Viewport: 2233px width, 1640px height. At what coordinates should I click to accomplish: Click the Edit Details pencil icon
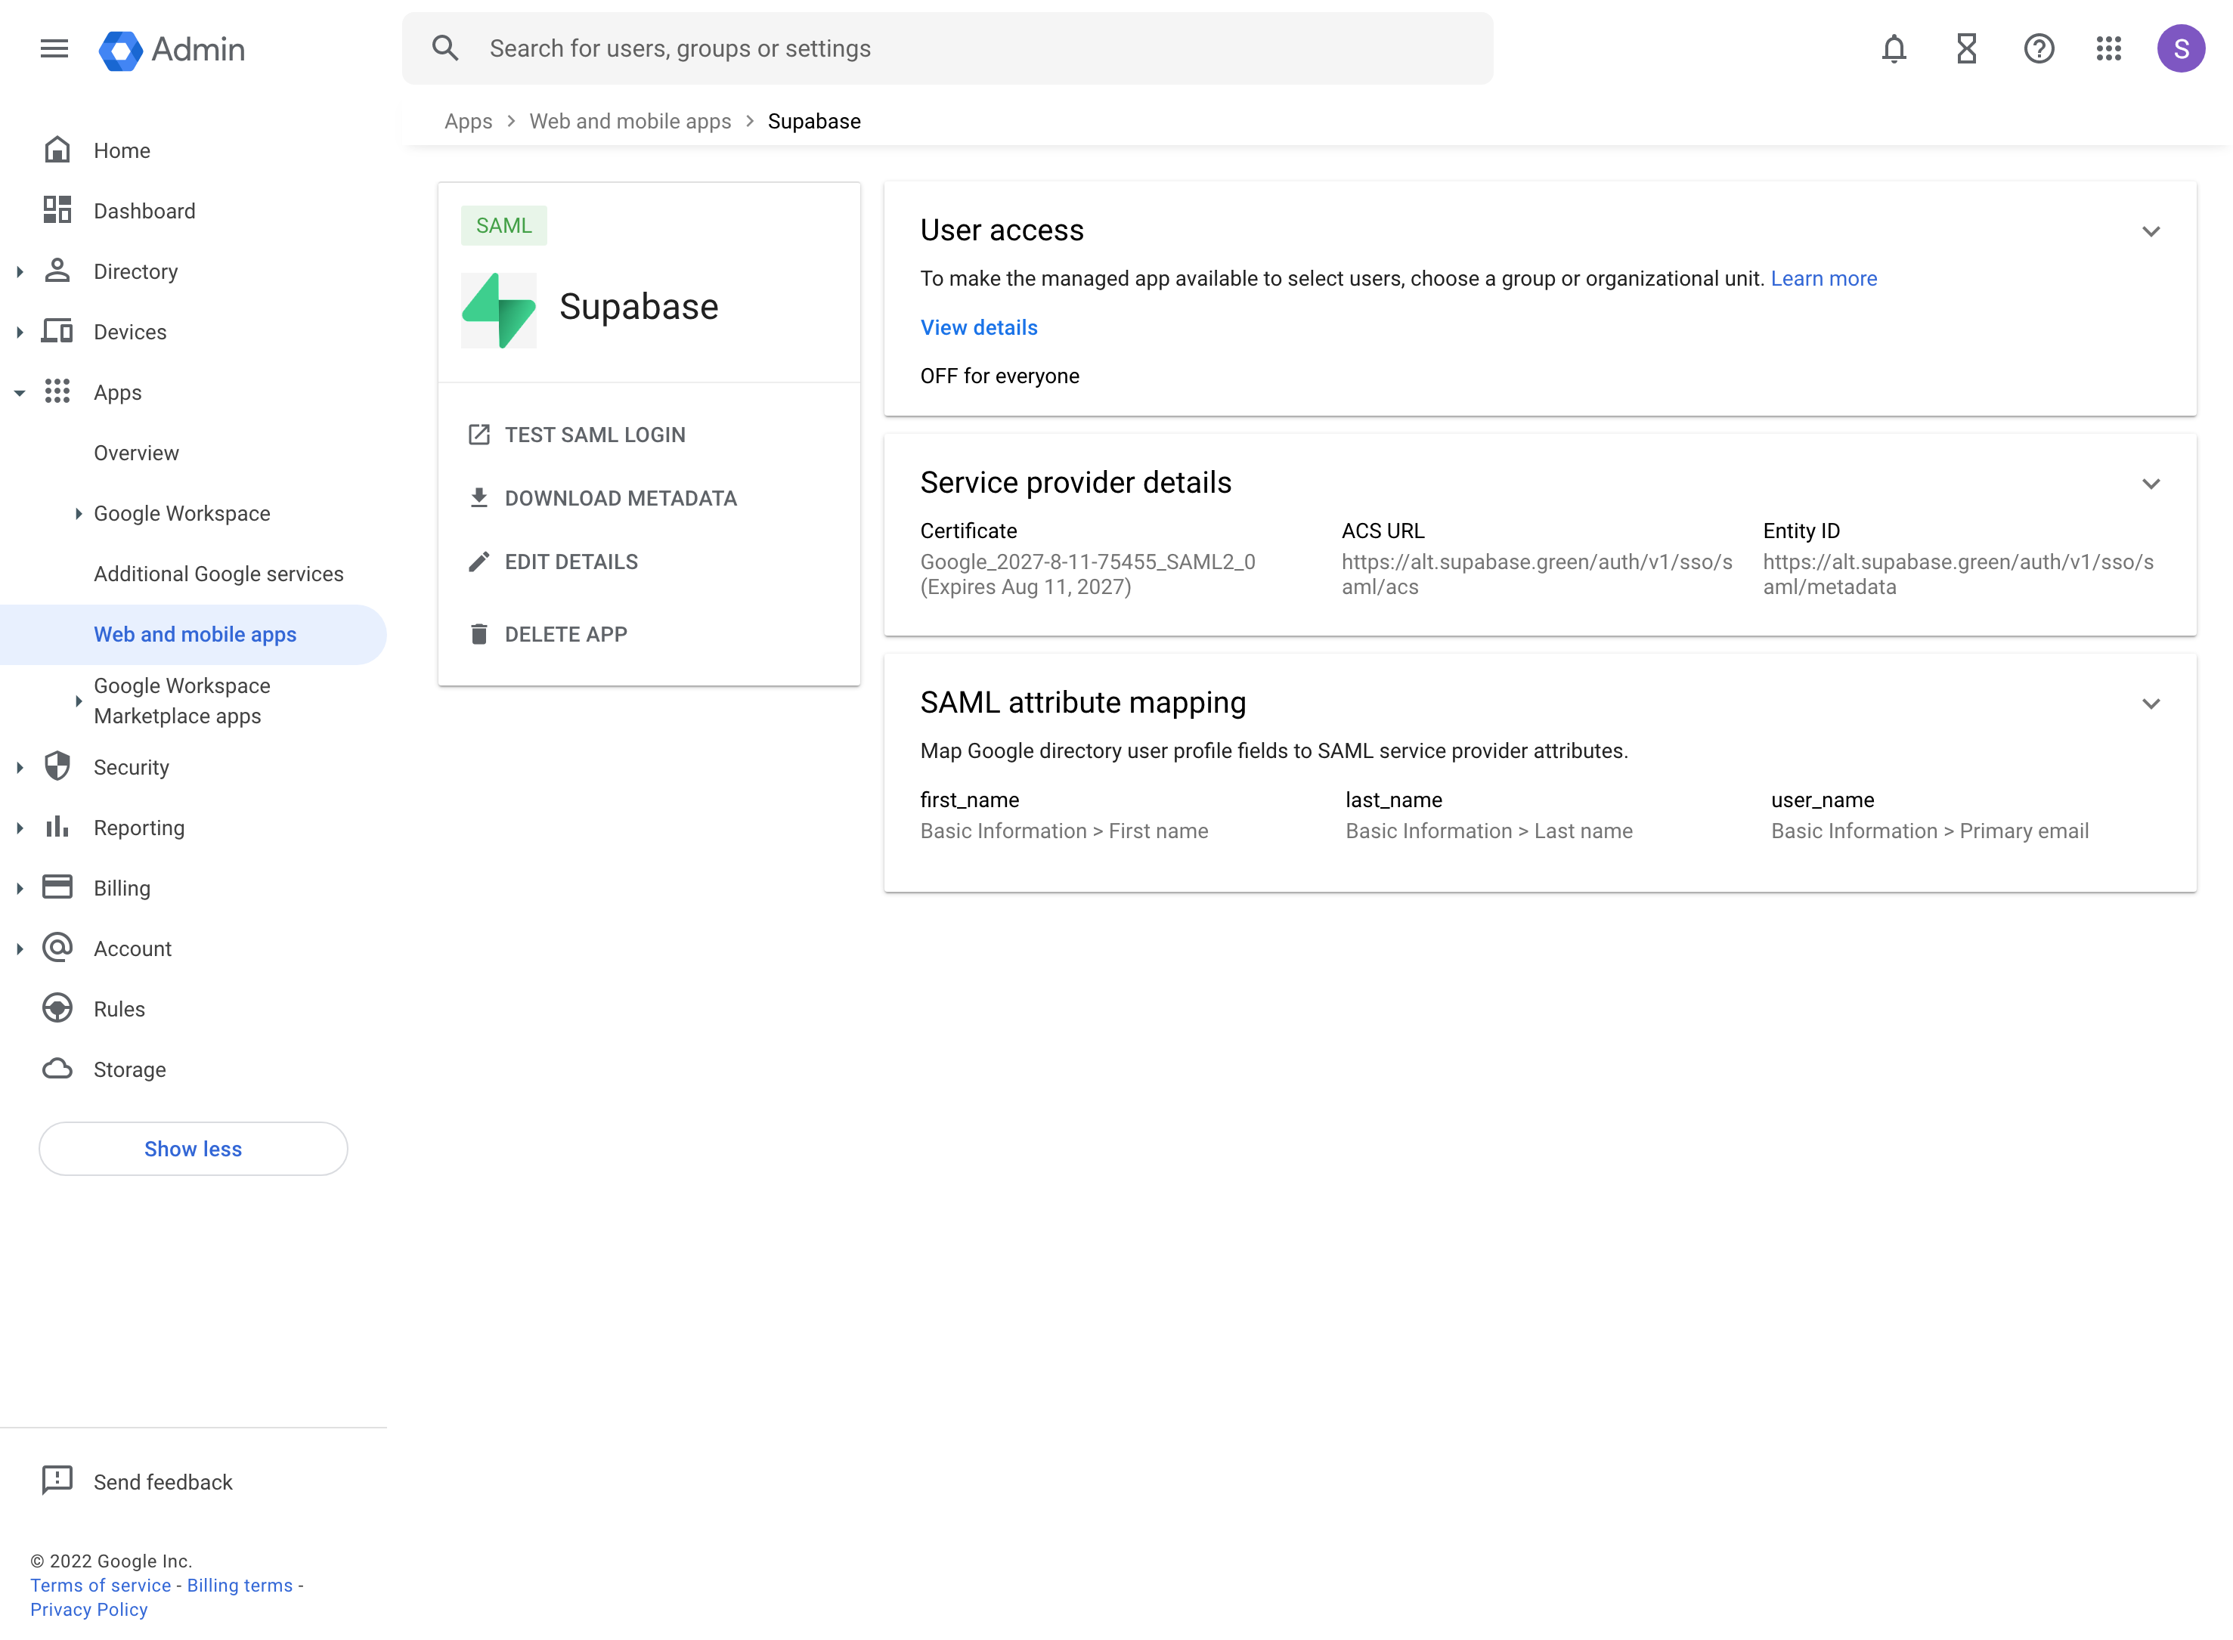[481, 561]
